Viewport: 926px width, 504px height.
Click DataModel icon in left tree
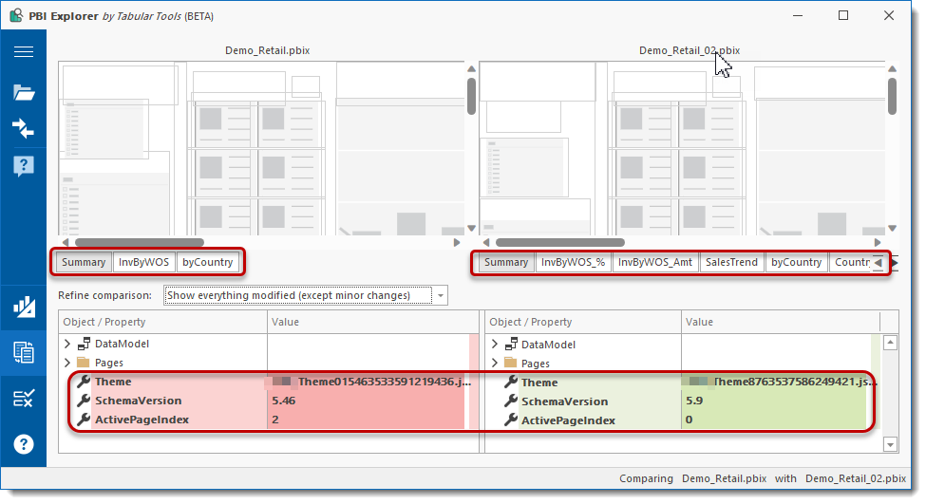click(84, 344)
